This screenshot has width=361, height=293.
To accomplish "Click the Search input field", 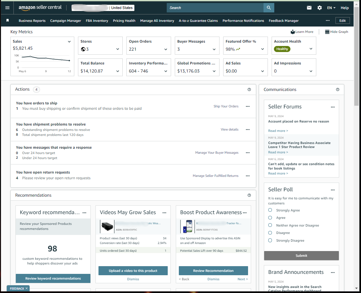I will [x=215, y=8].
